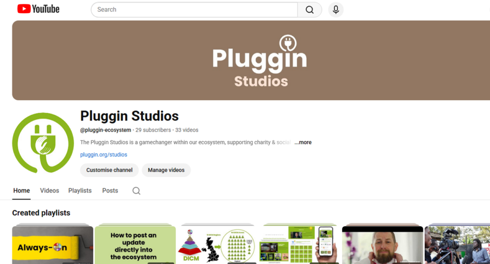Open the playlist showing a smartphone
This screenshot has height=264, width=490.
coord(300,244)
